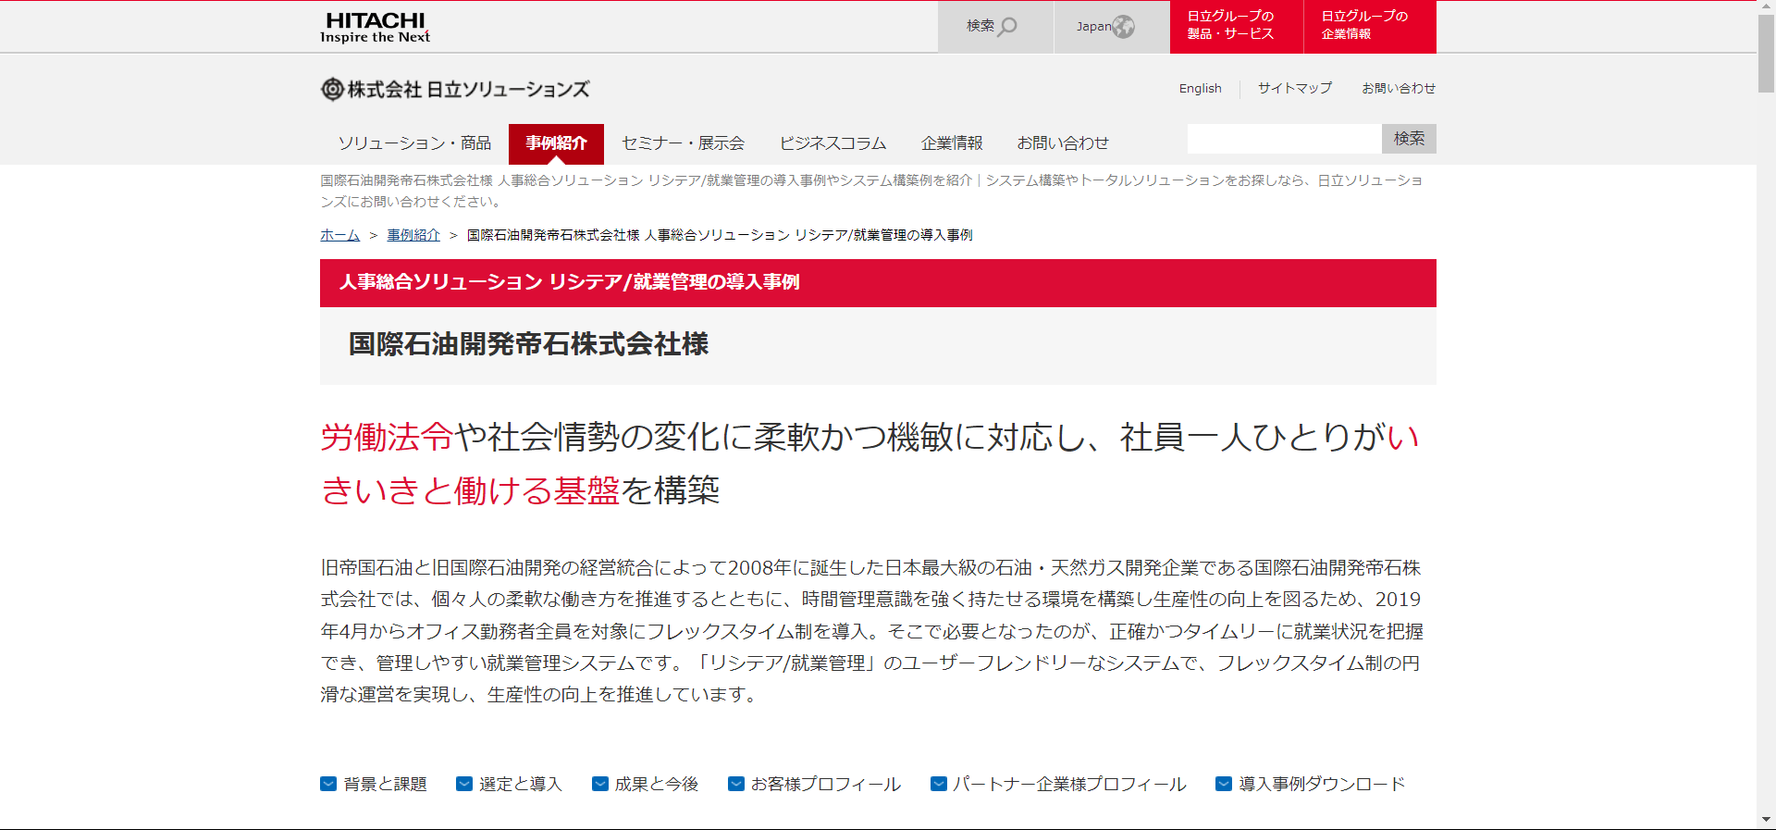
Task: Click the Hitachi Inspire the Next logo
Action: click(x=376, y=27)
